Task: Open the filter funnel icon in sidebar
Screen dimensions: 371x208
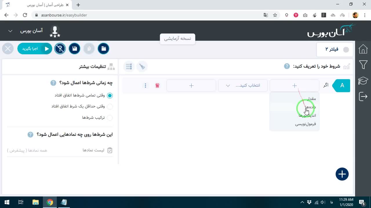Action: (x=363, y=65)
